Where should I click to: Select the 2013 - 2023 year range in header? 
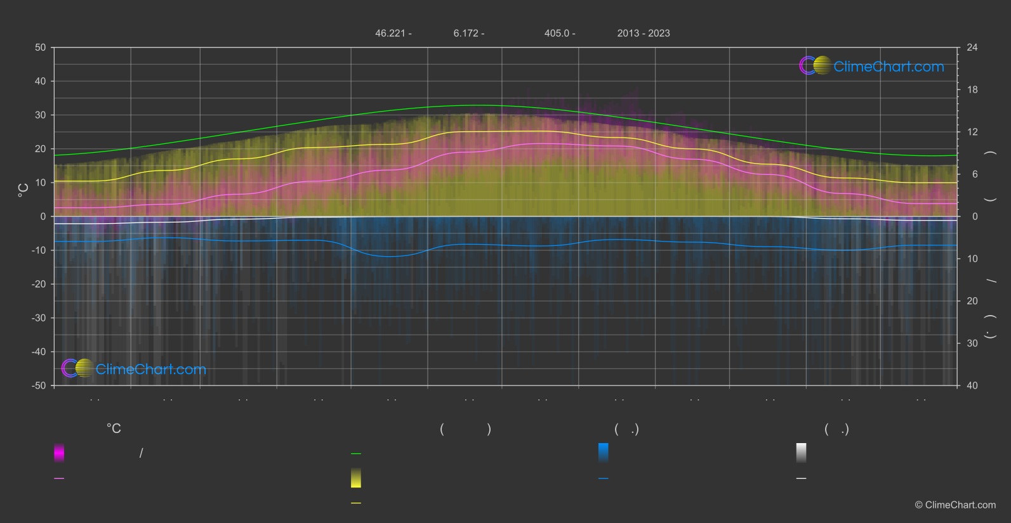point(644,33)
